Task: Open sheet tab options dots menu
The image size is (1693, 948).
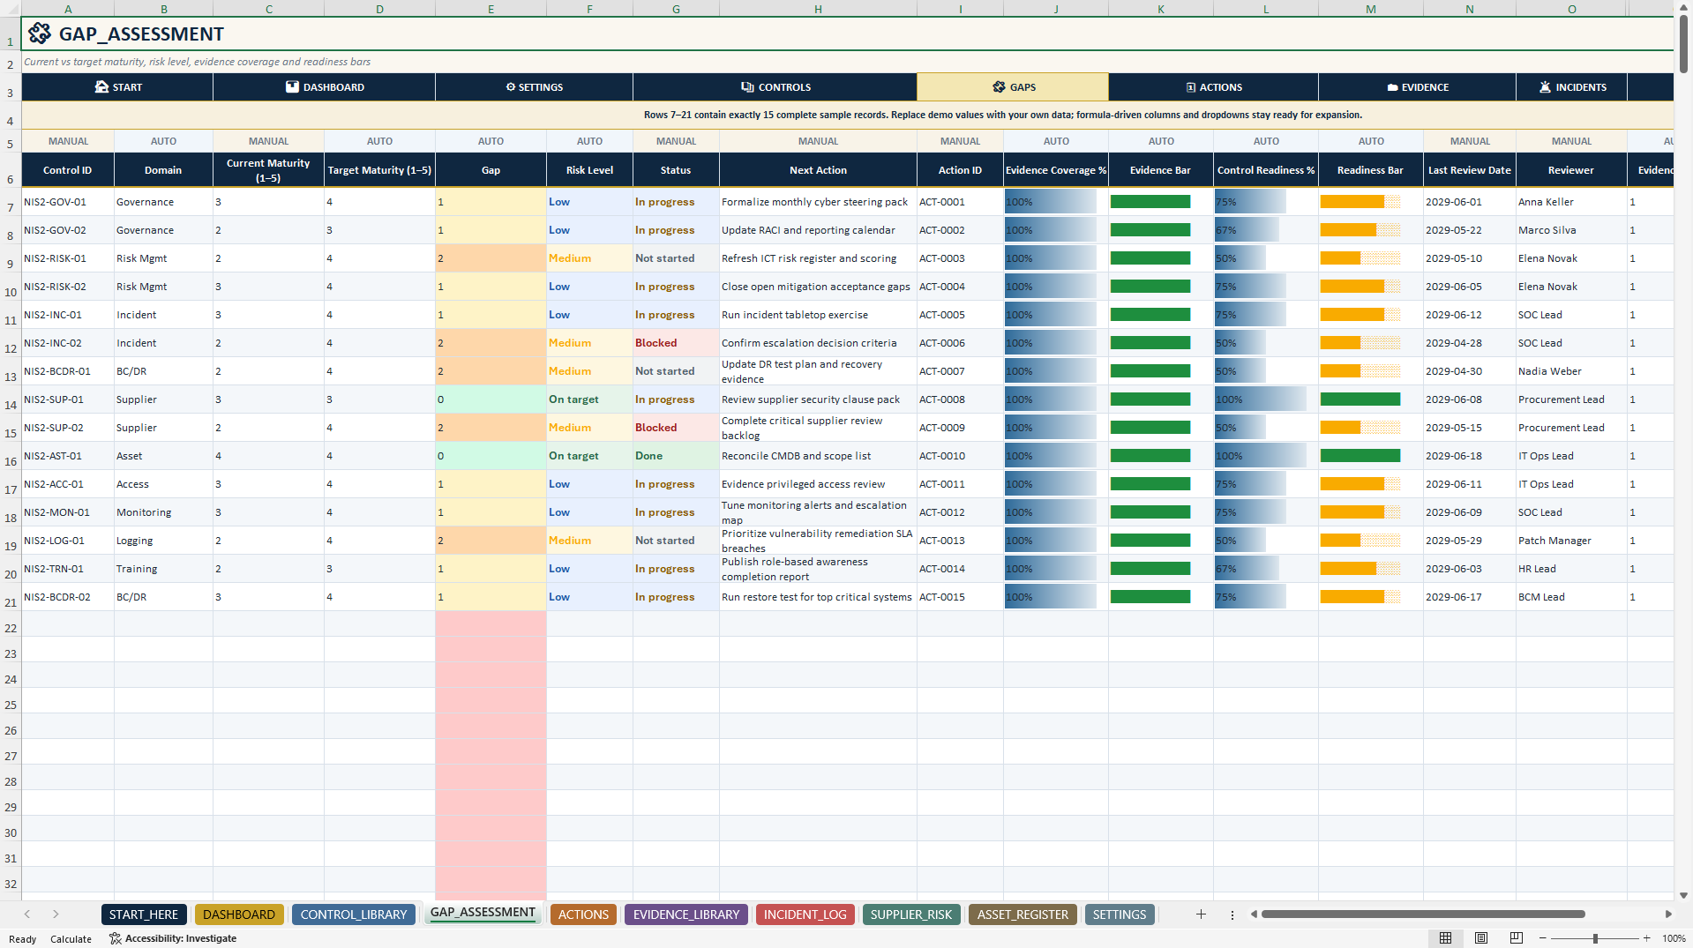Action: 1232,914
